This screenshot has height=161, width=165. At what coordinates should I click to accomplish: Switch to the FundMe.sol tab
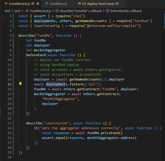[58, 4]
